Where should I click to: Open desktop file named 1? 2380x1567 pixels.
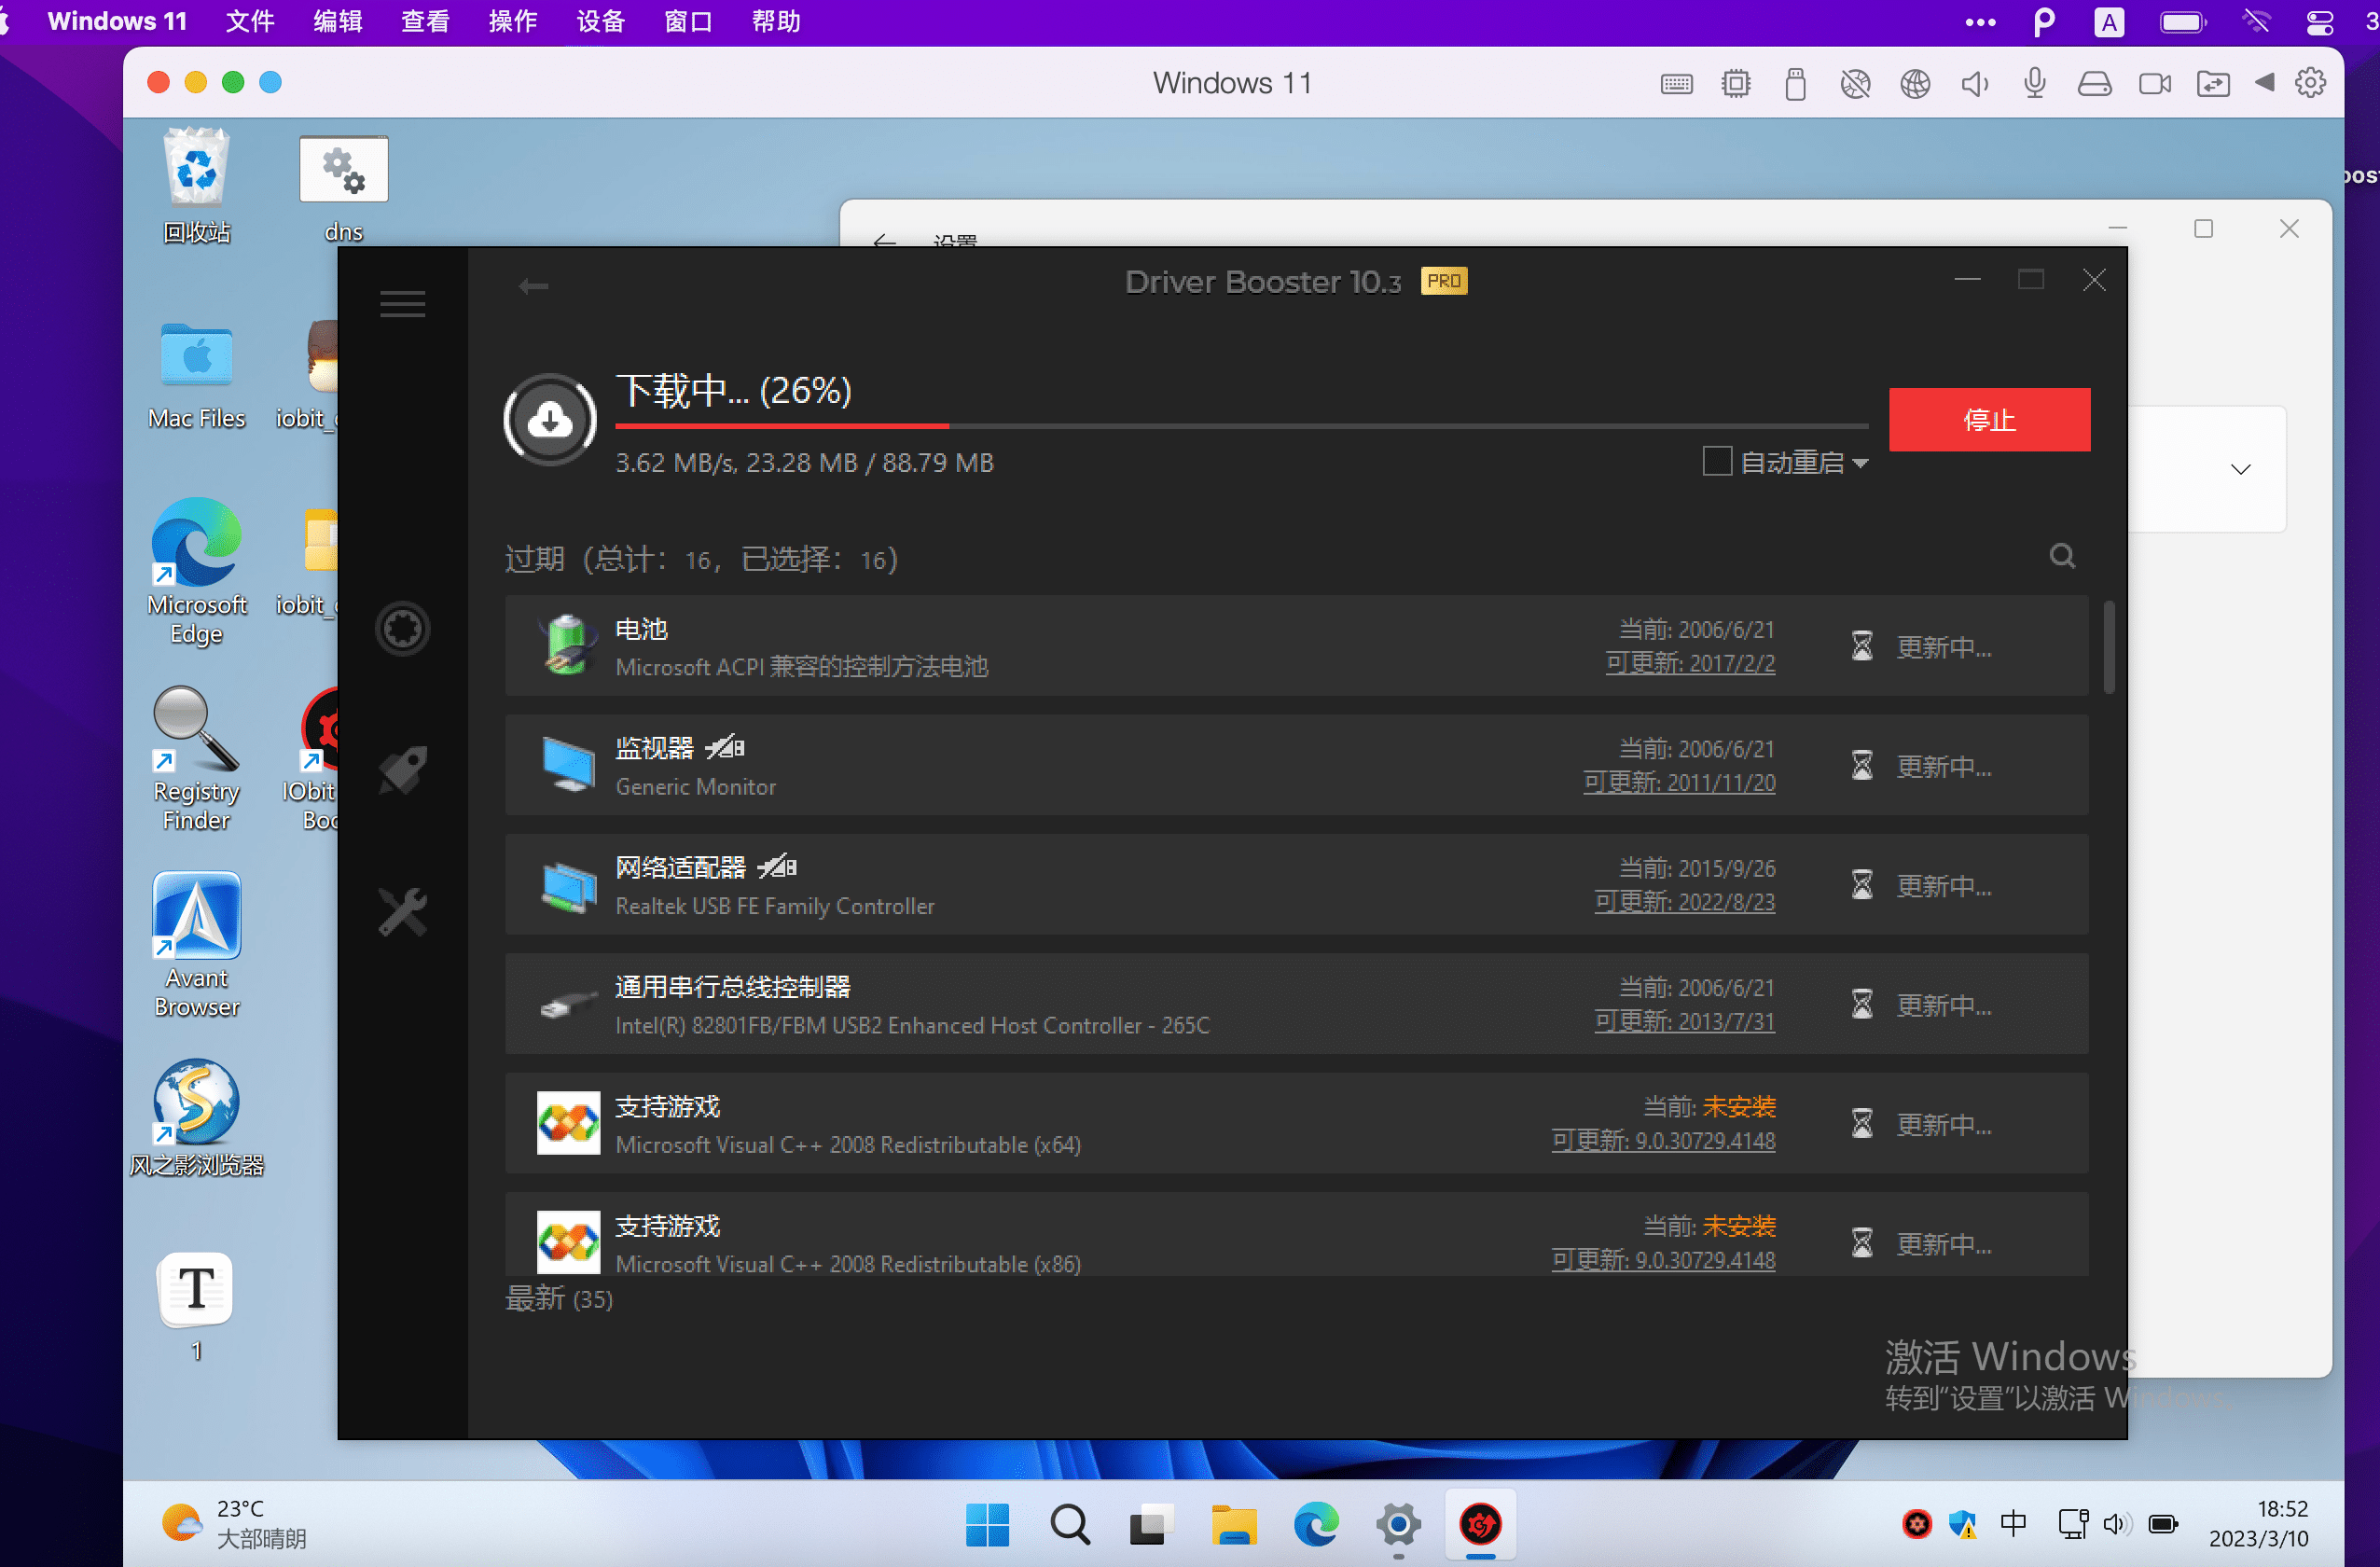(196, 1307)
